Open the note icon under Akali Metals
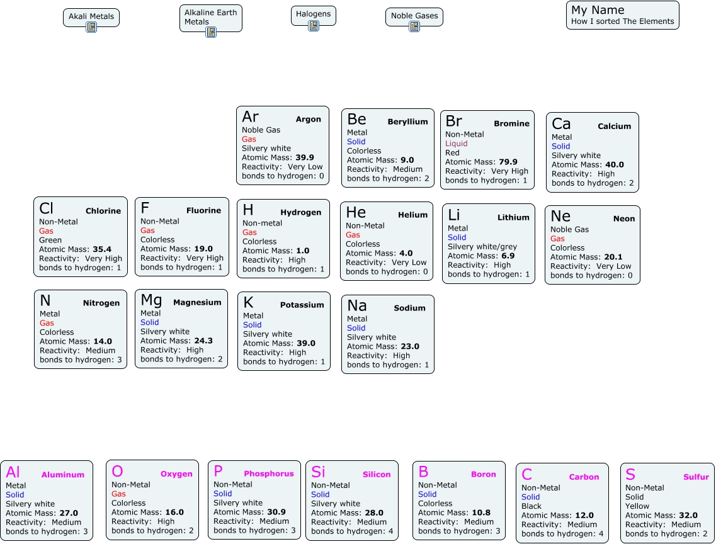 tap(91, 27)
